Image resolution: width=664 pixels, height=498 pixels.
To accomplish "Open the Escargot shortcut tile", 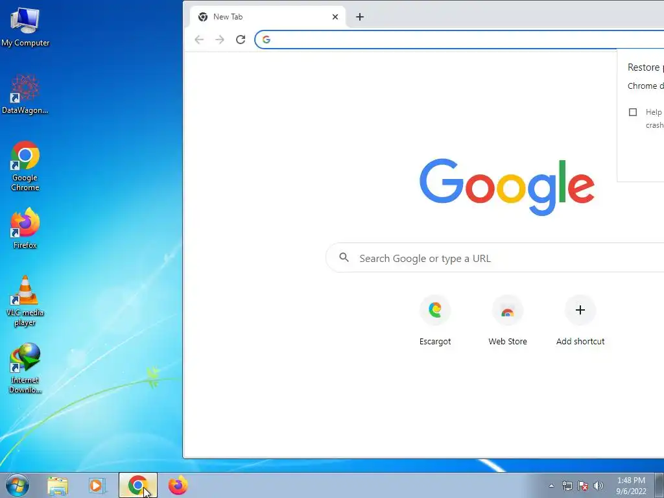I will pyautogui.click(x=435, y=320).
